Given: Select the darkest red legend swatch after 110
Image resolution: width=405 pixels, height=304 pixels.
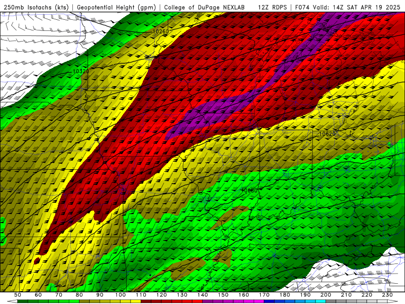Looking at the screenshot, I should click(x=146, y=301).
